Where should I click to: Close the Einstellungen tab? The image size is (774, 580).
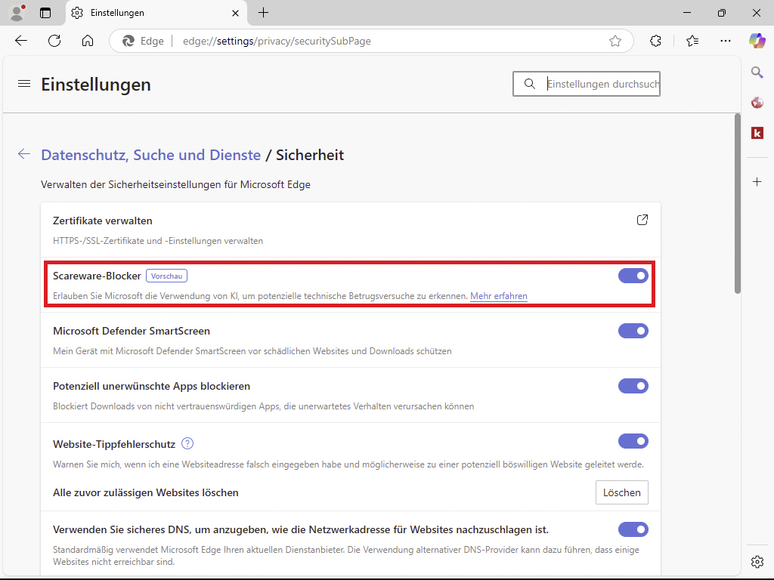pyautogui.click(x=236, y=14)
